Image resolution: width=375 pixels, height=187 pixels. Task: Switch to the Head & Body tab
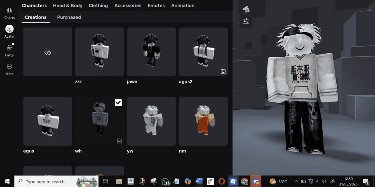[68, 5]
